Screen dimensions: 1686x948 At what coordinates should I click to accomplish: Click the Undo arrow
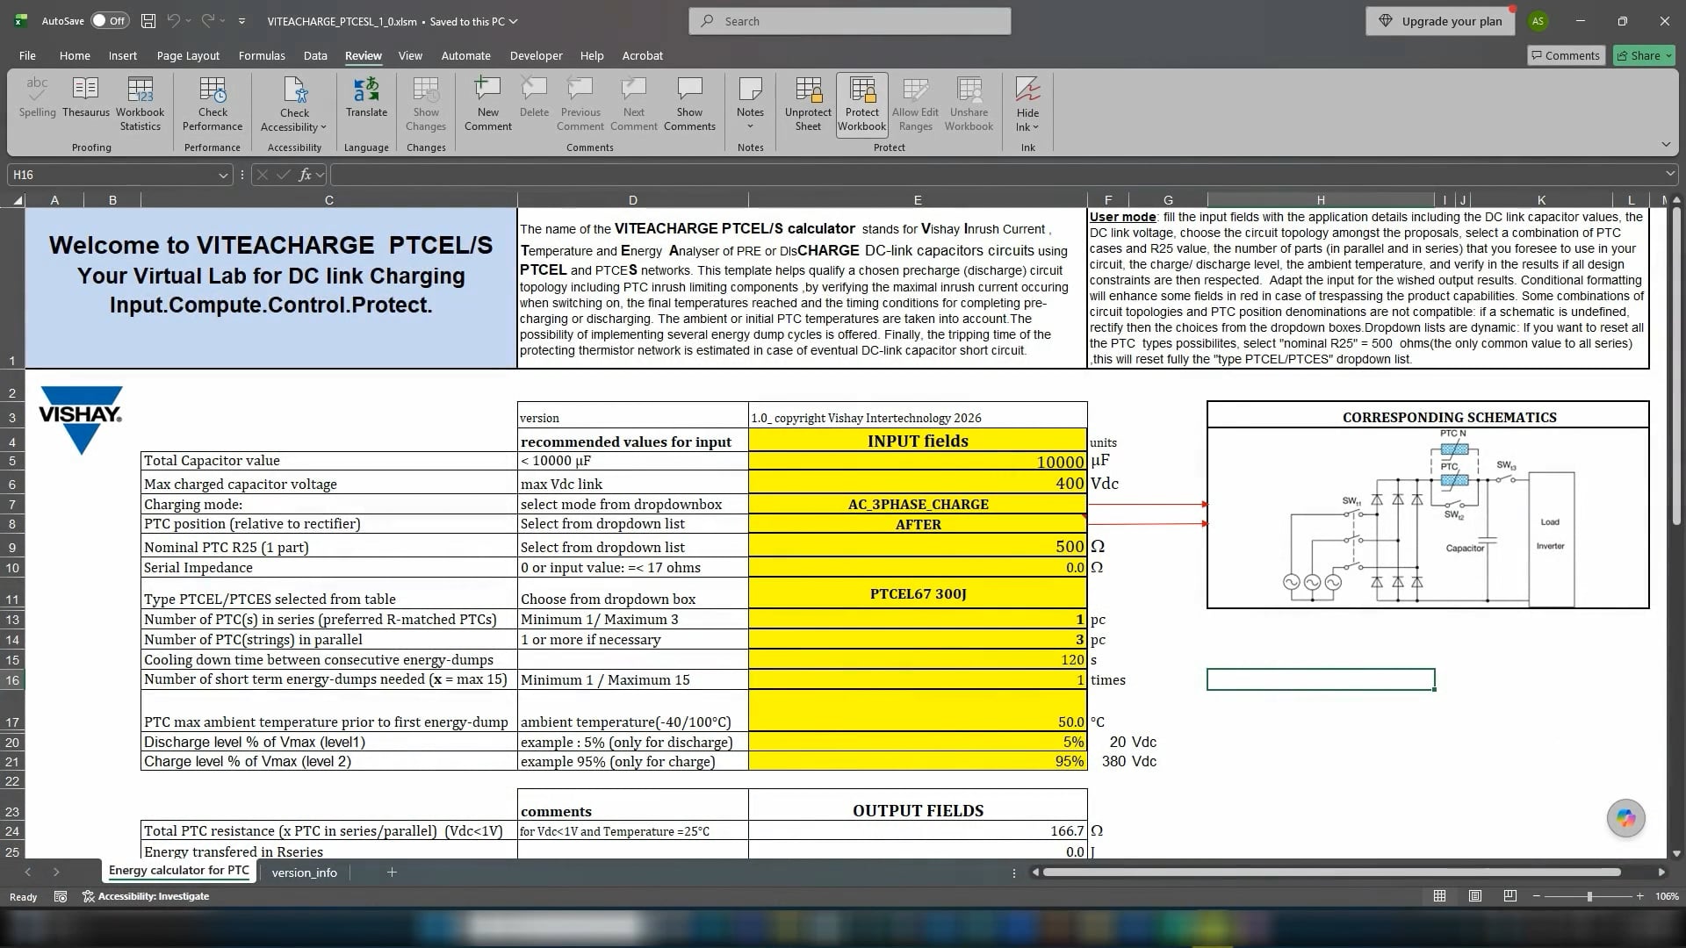[x=173, y=21]
